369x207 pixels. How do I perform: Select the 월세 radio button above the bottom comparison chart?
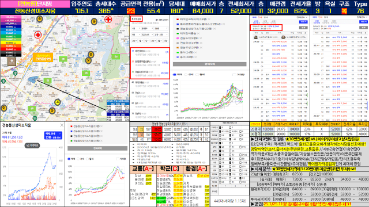[87, 159]
